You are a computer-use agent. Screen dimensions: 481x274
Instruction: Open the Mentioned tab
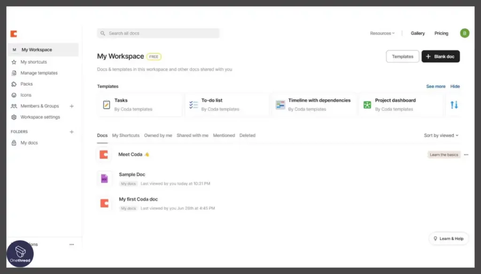[x=224, y=135]
